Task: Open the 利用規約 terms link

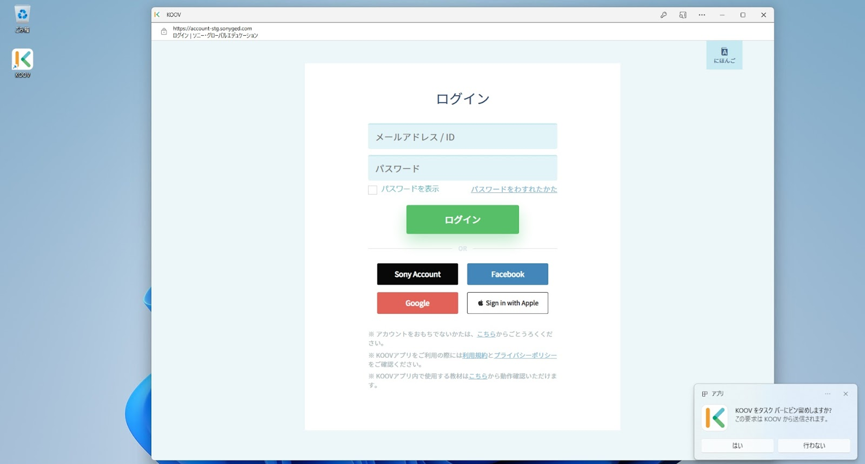Action: (x=474, y=355)
